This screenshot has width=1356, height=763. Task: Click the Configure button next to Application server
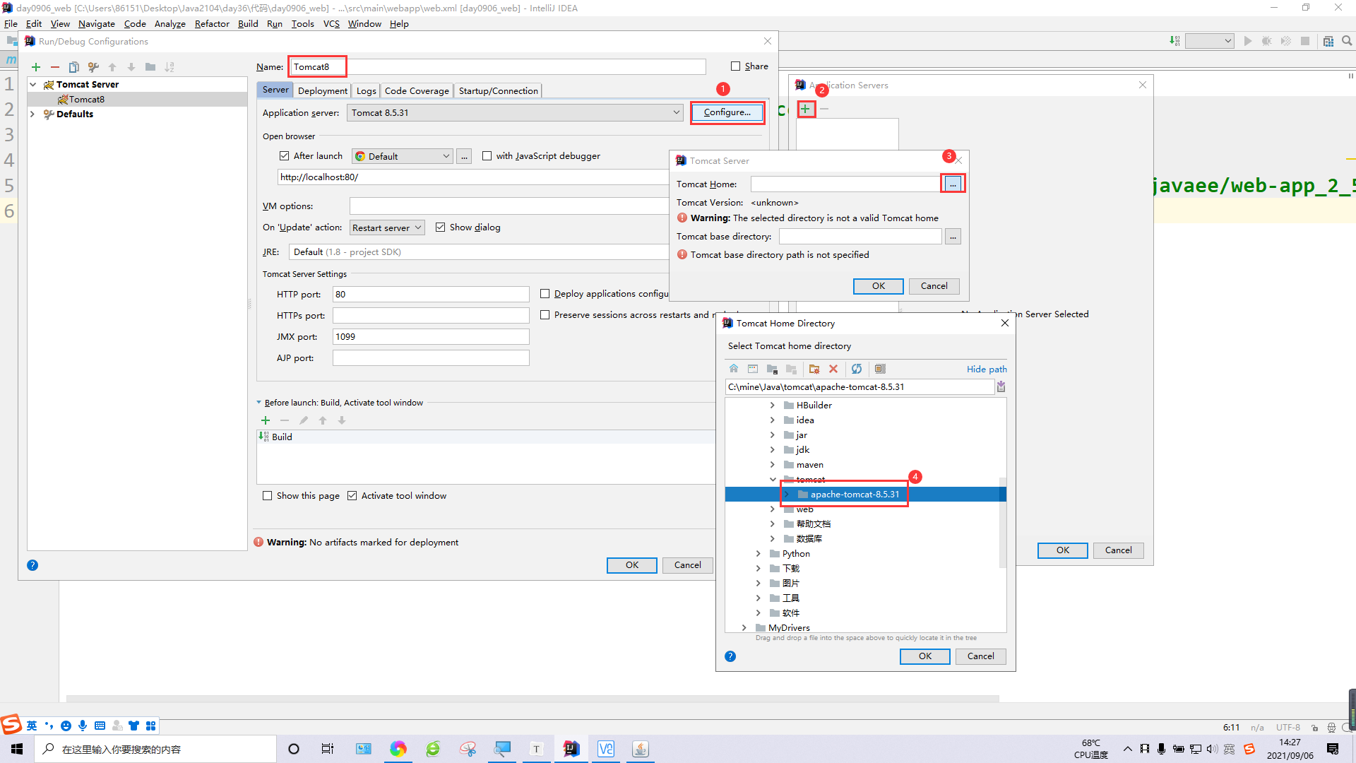727,112
